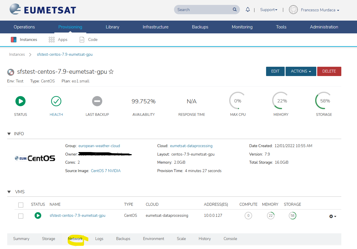Toggle the select-all VMs checkbox
This screenshot has height=249, width=357.
coord(21,205)
